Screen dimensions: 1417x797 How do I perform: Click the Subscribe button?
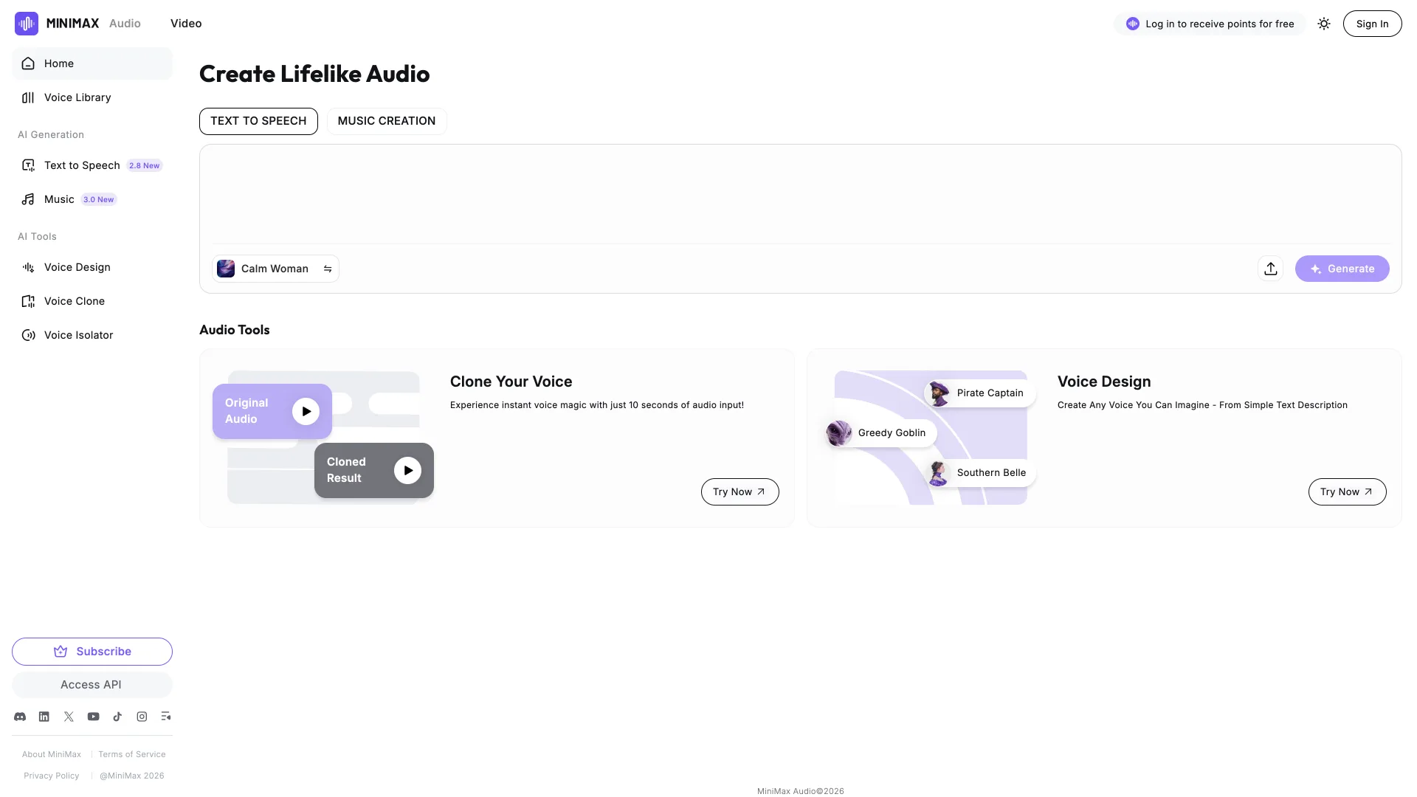tap(92, 652)
